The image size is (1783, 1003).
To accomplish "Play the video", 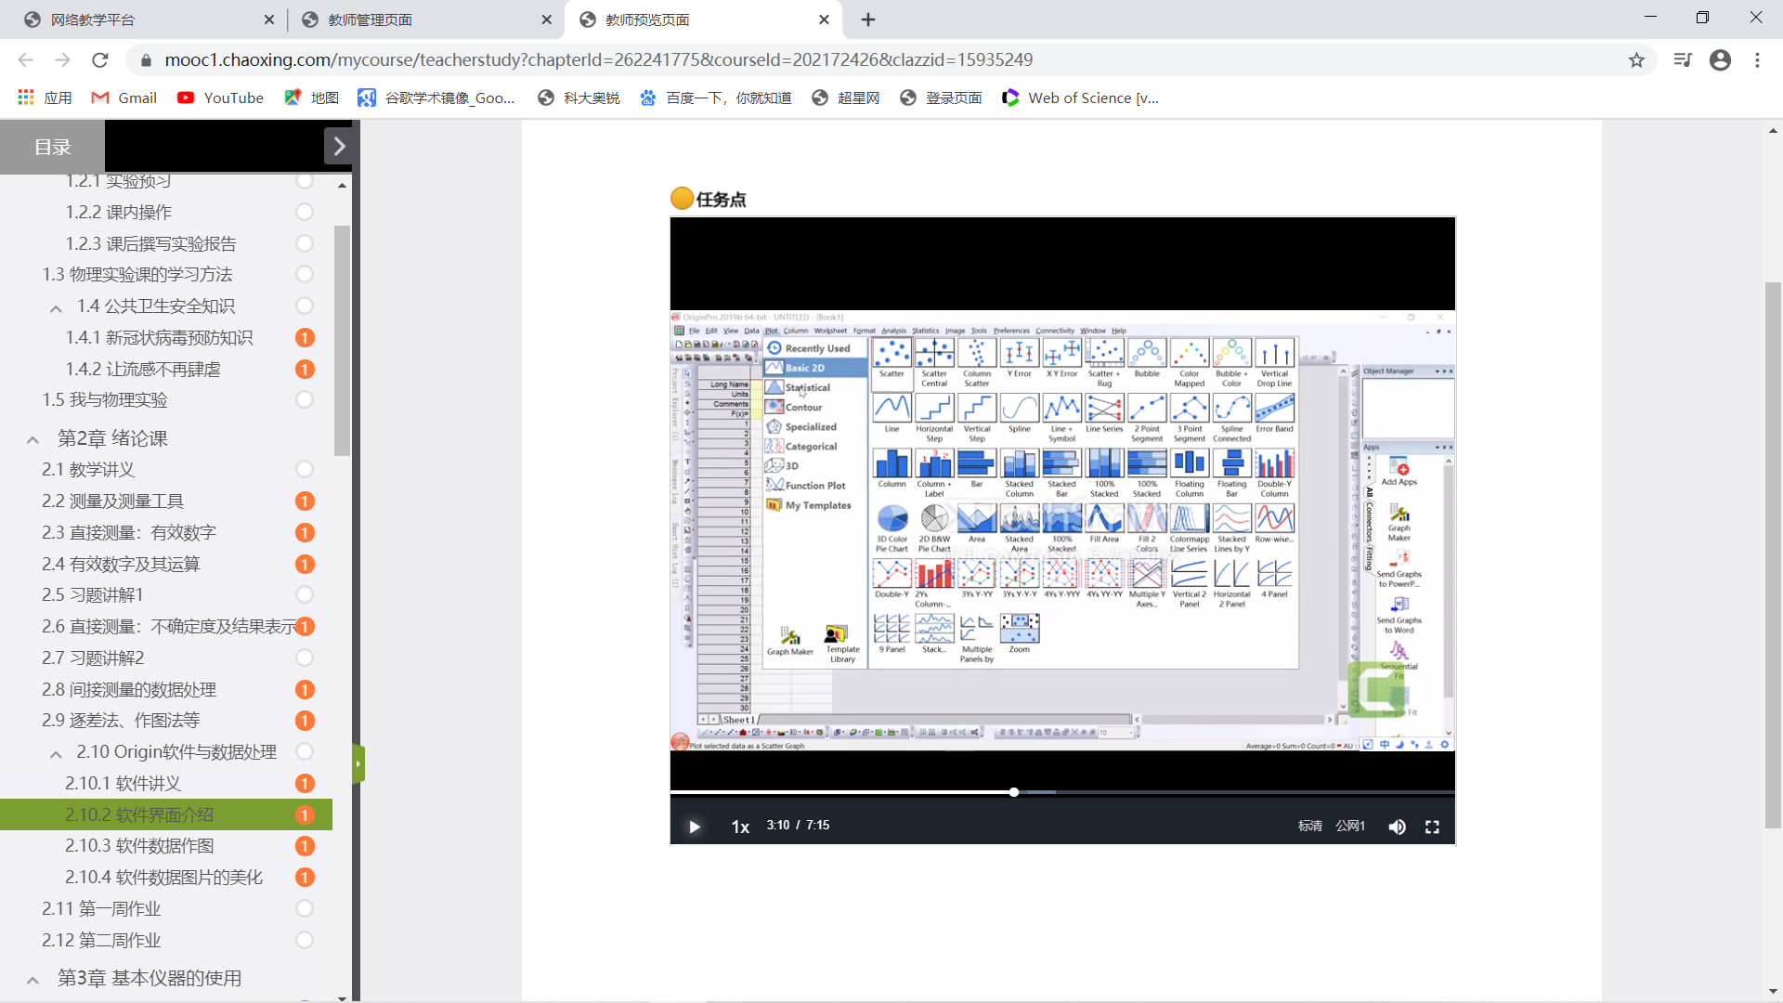I will 694,827.
